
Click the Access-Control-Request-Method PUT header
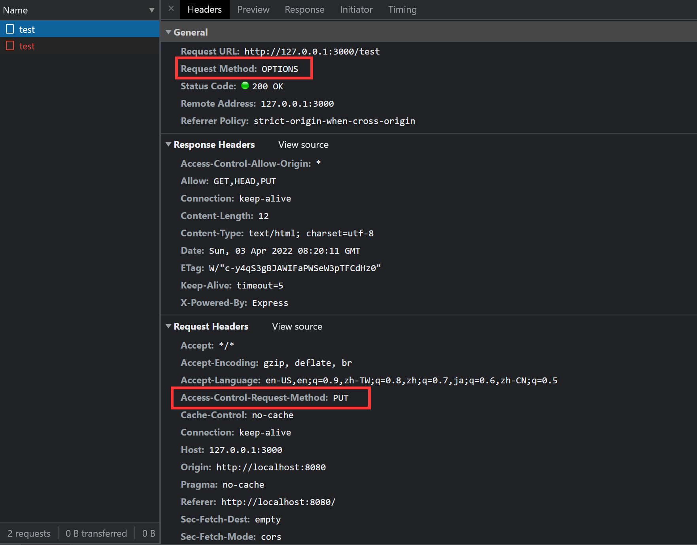264,398
